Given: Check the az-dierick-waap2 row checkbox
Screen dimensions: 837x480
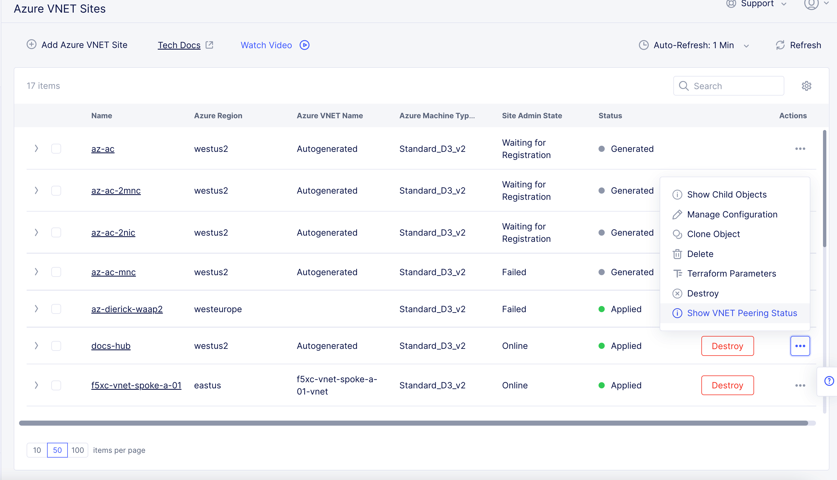Looking at the screenshot, I should coord(56,309).
